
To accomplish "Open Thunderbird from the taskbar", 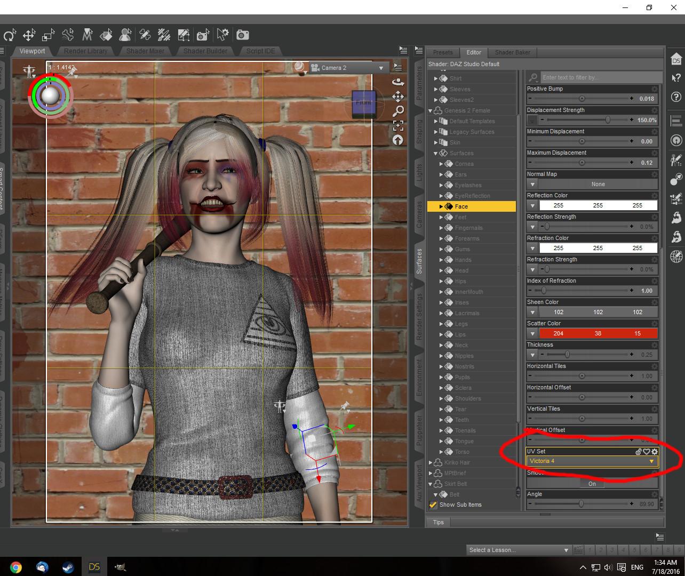I will [42, 567].
